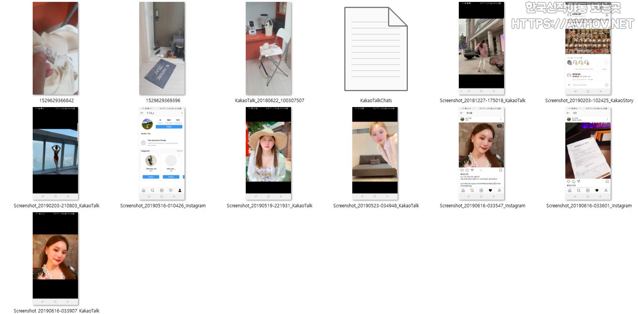Choose the Screenshot_20190523-034948_KakaoTalk thumbnail

point(375,153)
